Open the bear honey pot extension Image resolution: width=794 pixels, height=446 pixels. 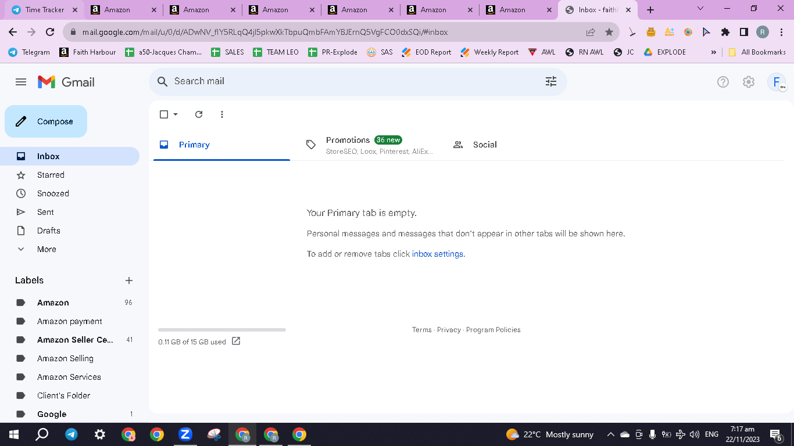[651, 32]
